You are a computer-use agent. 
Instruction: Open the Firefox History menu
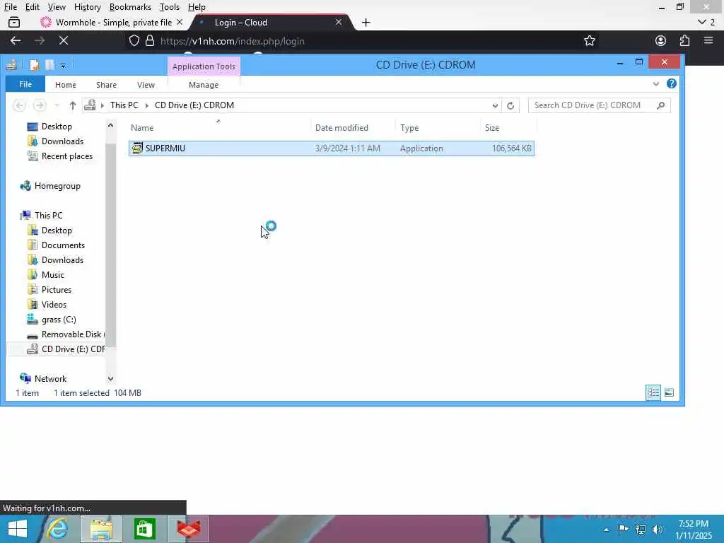[x=87, y=7]
